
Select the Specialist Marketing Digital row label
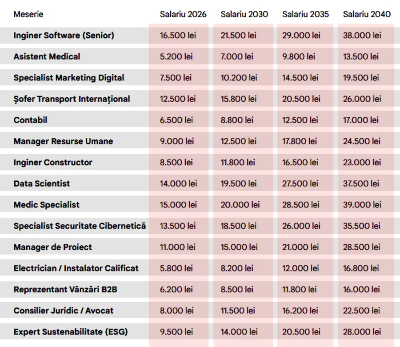(69, 78)
